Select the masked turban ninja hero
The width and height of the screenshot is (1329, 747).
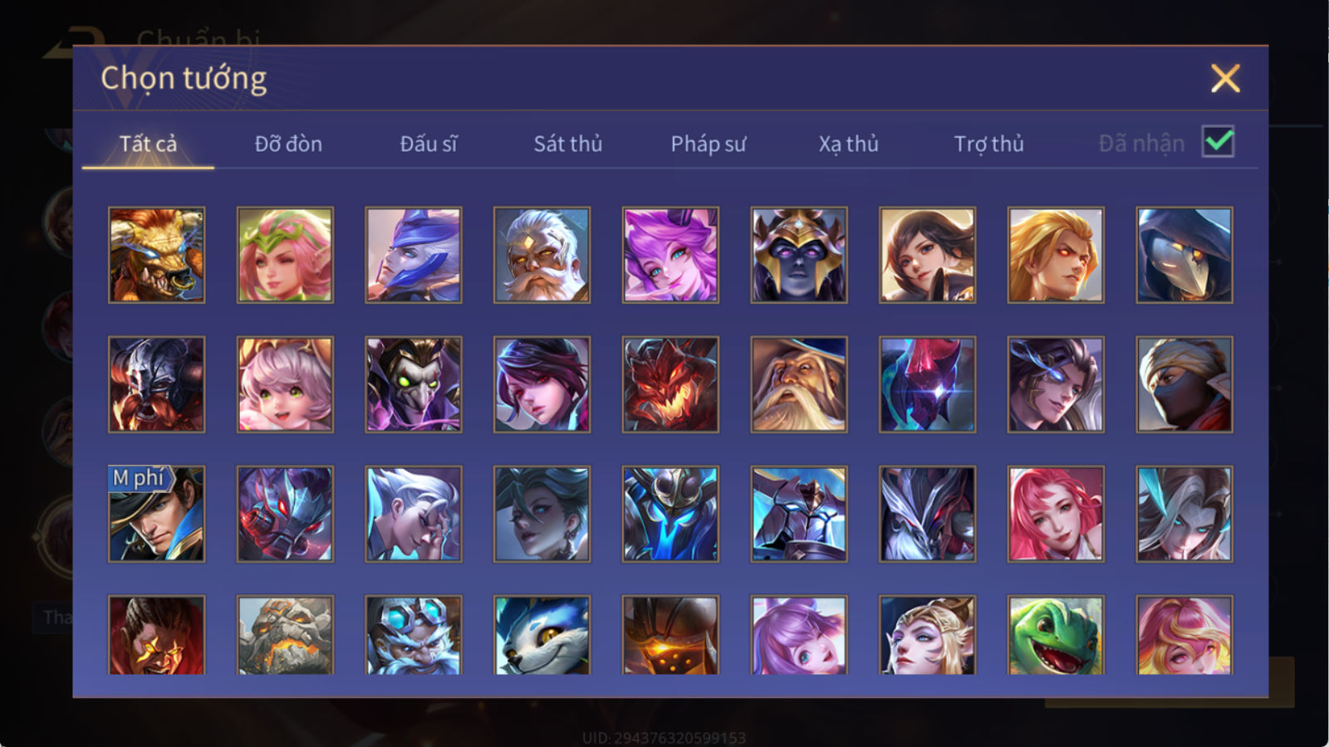pos(1184,384)
